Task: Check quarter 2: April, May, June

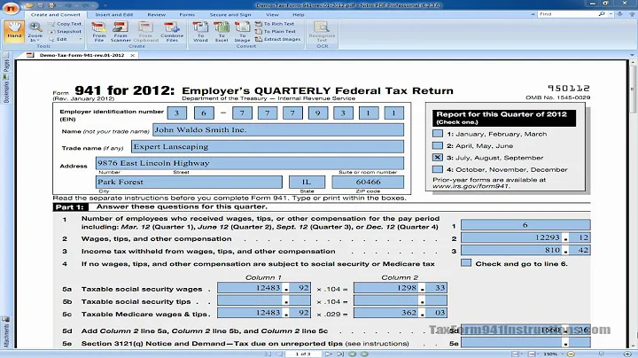Action: point(438,145)
